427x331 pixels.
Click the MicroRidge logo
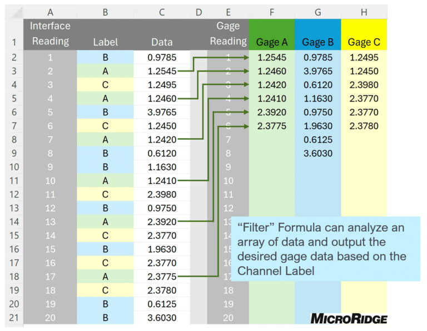pyautogui.click(x=349, y=318)
